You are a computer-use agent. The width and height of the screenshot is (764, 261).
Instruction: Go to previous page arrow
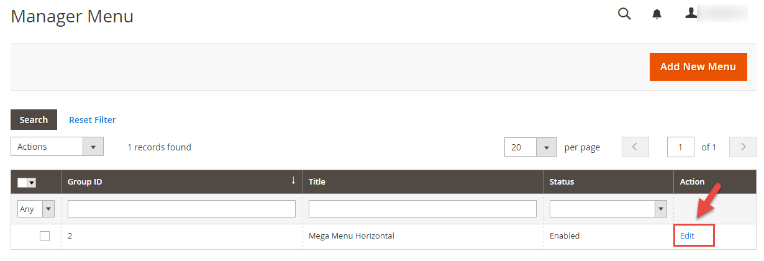tap(635, 147)
